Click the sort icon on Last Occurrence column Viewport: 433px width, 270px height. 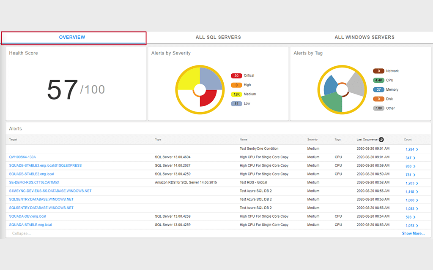[381, 139]
